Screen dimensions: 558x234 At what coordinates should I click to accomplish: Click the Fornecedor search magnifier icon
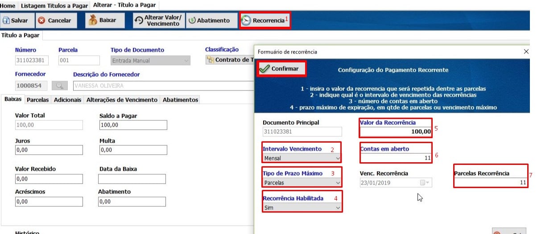59,85
